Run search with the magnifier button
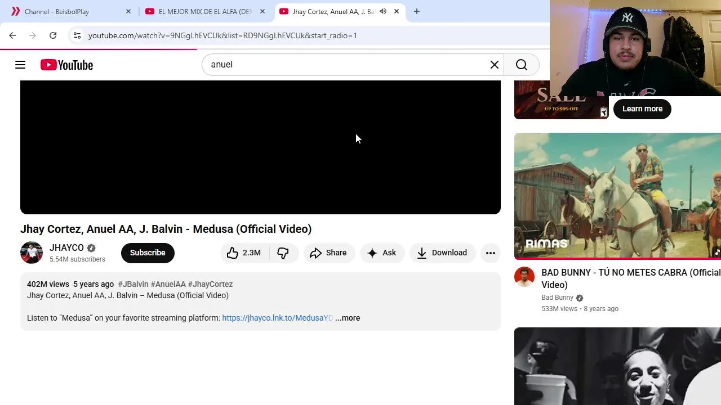The height and width of the screenshot is (405, 721). point(522,65)
